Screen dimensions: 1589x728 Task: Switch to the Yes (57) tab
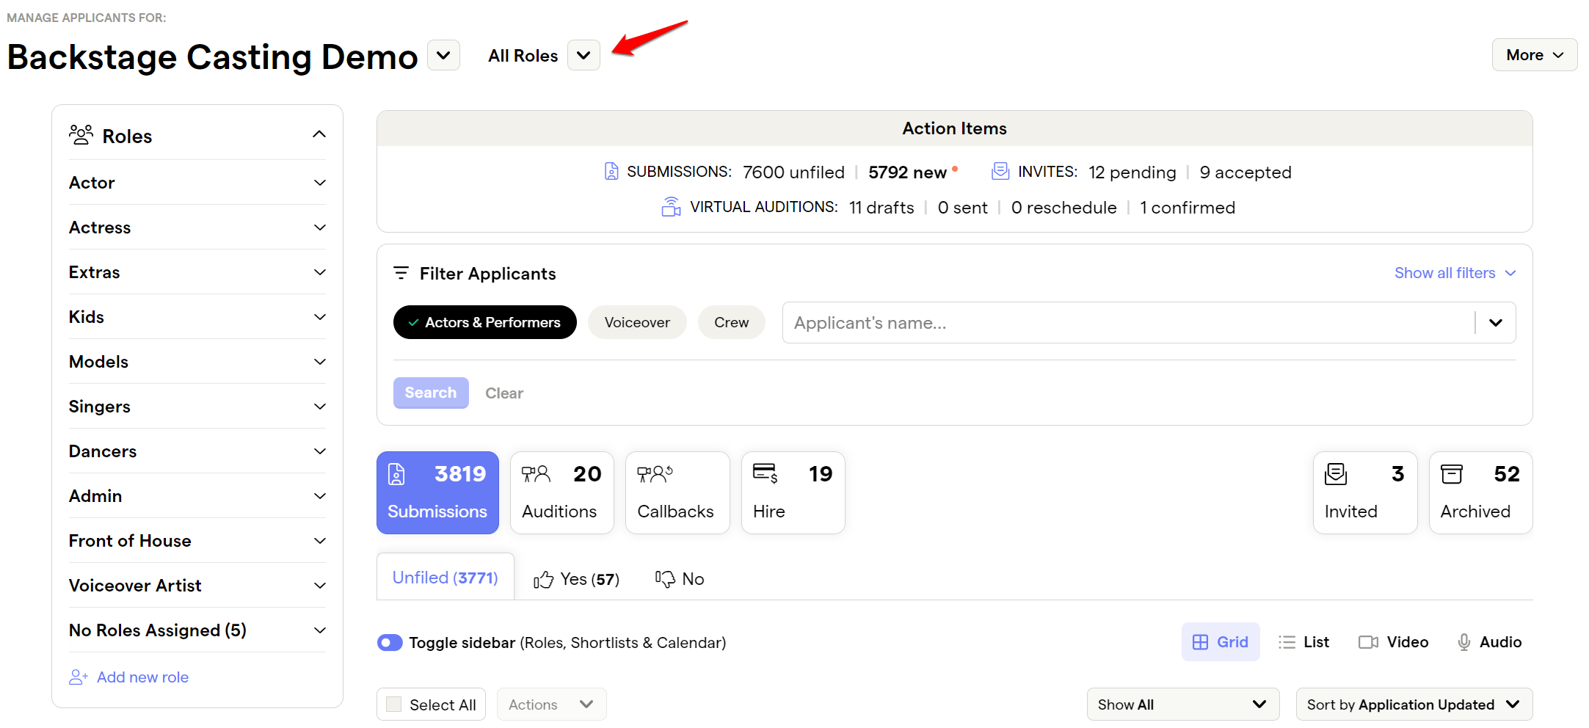pyautogui.click(x=575, y=578)
